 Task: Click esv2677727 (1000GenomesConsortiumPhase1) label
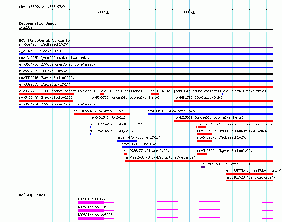pyautogui.click(x=234, y=124)
